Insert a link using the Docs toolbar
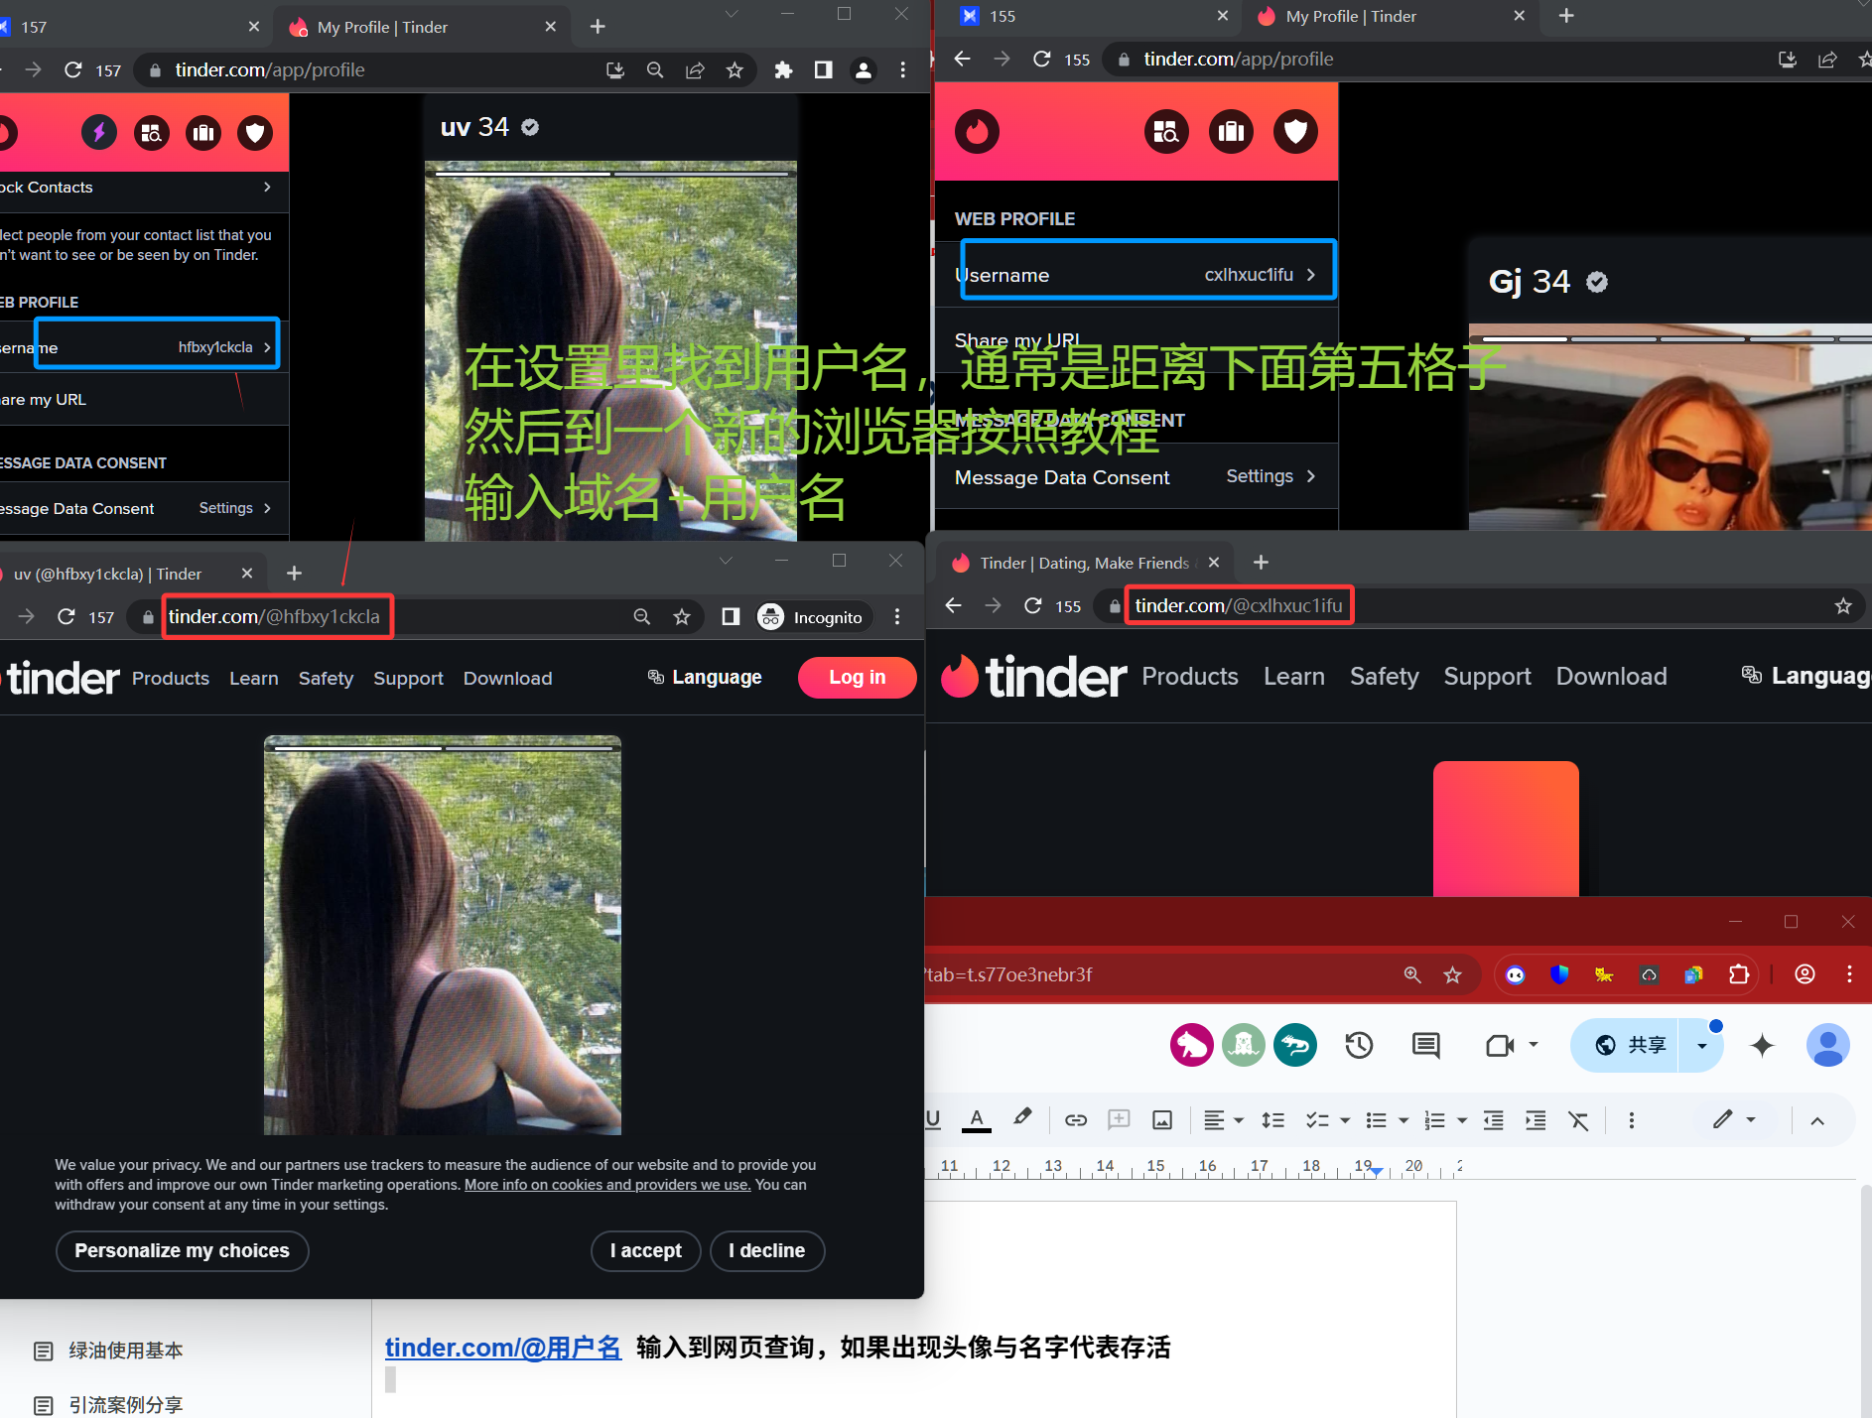The width and height of the screenshot is (1872, 1418). pyautogui.click(x=1075, y=1120)
